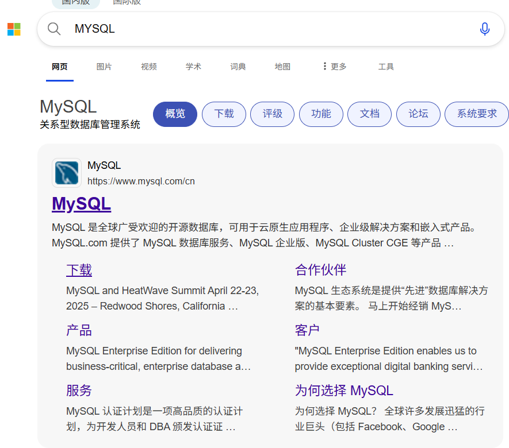Select the 地图 tab
The image size is (509, 448).
pos(282,67)
